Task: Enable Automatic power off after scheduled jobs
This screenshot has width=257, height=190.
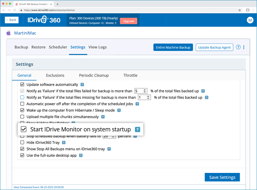Action: [22, 104]
